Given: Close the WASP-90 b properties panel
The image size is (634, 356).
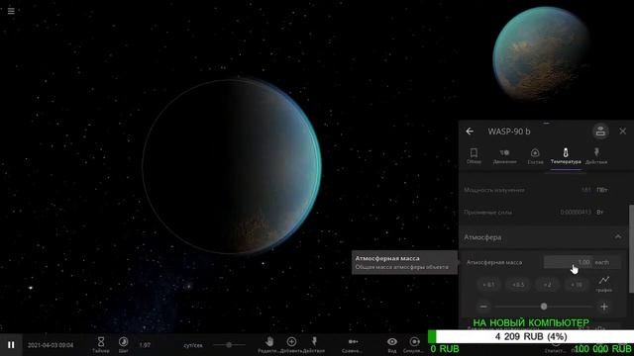Looking at the screenshot, I should pos(623,132).
